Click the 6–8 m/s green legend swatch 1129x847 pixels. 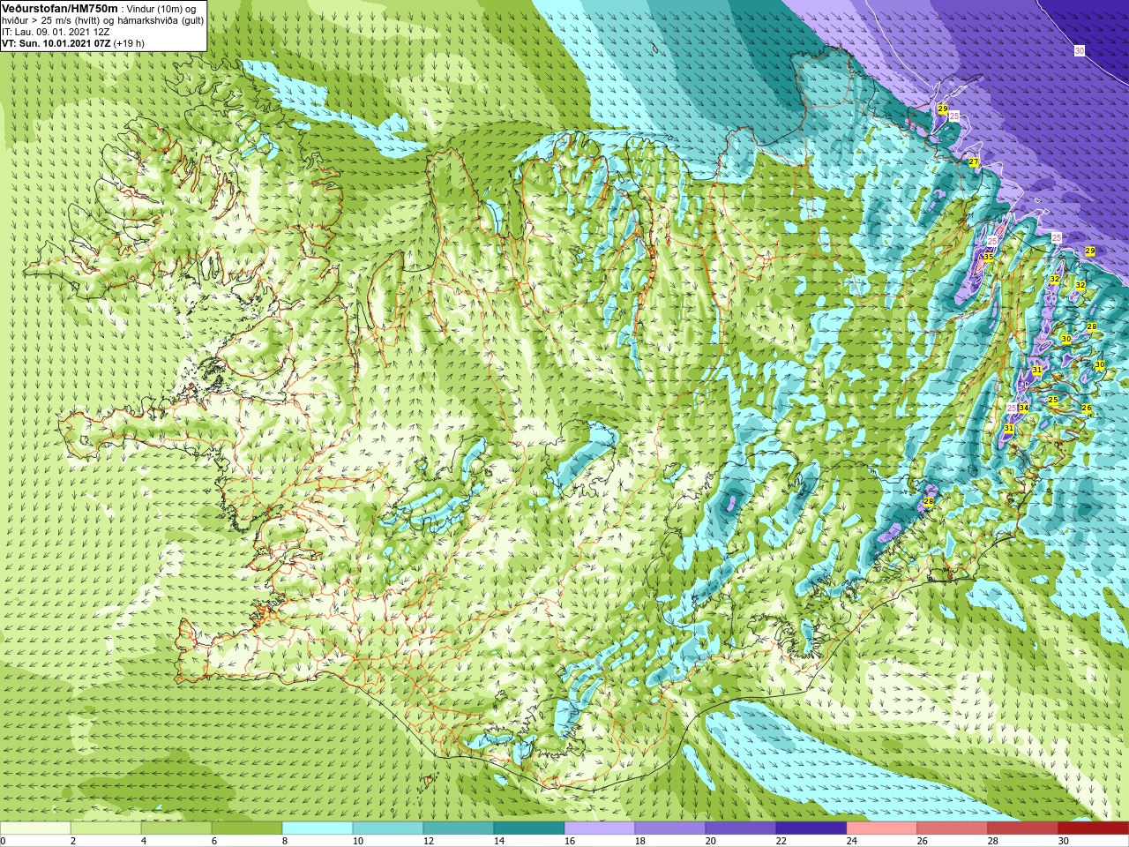[247, 828]
